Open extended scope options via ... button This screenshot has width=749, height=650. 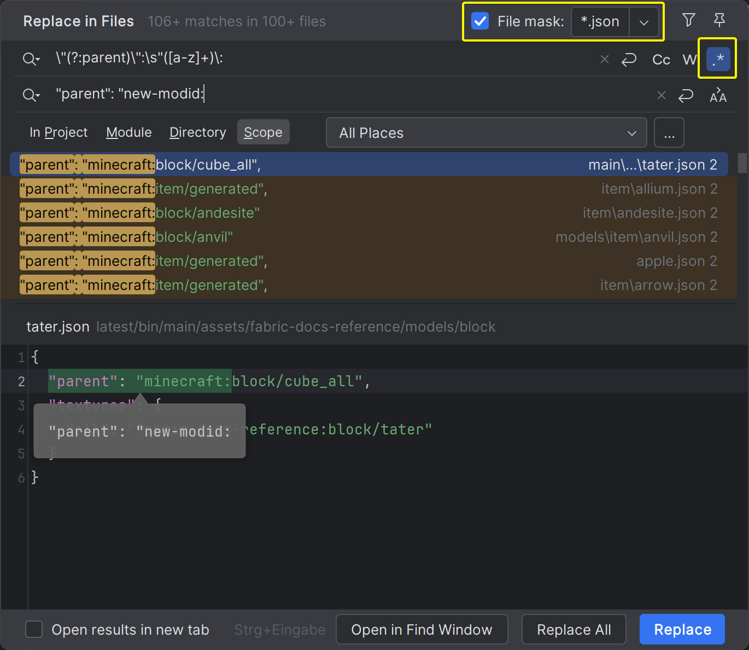click(669, 132)
